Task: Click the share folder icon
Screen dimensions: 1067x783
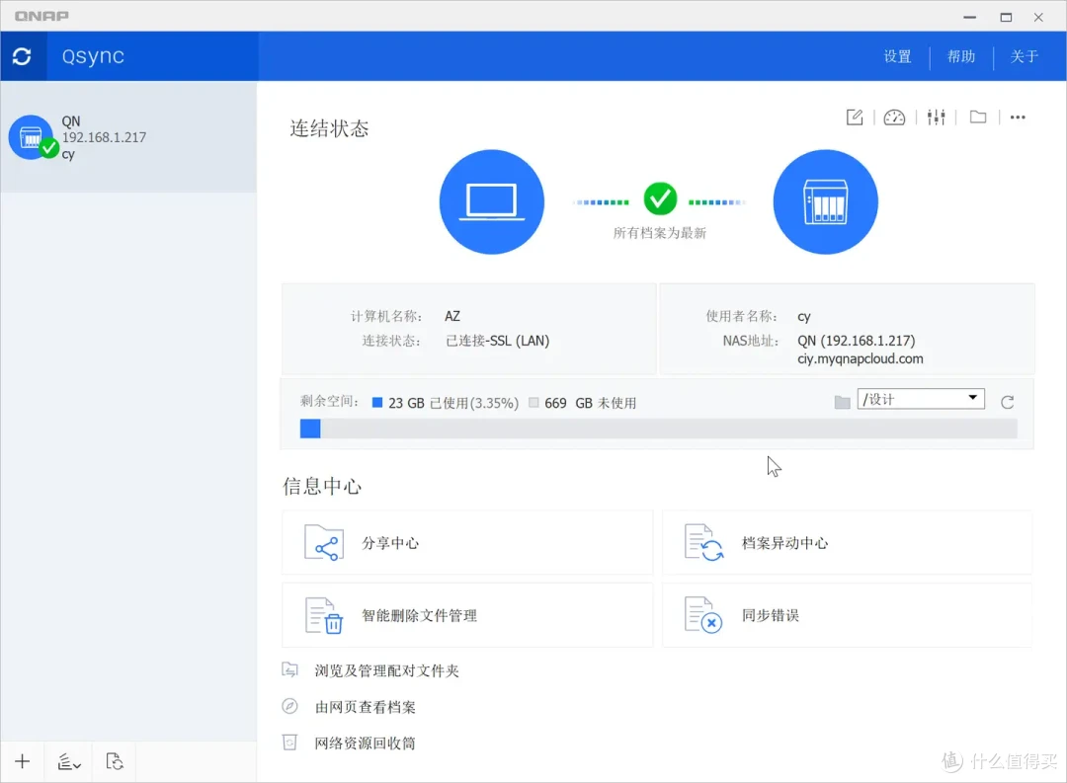Action: tap(324, 543)
